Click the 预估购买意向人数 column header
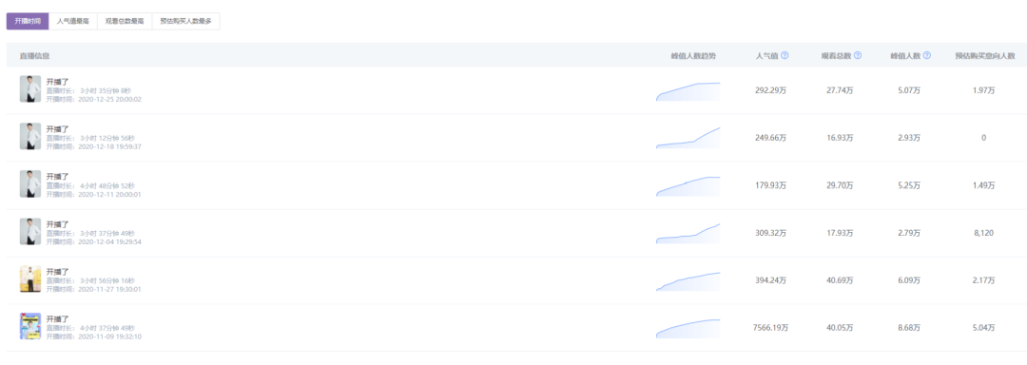The width and height of the screenshot is (1027, 365). [984, 56]
